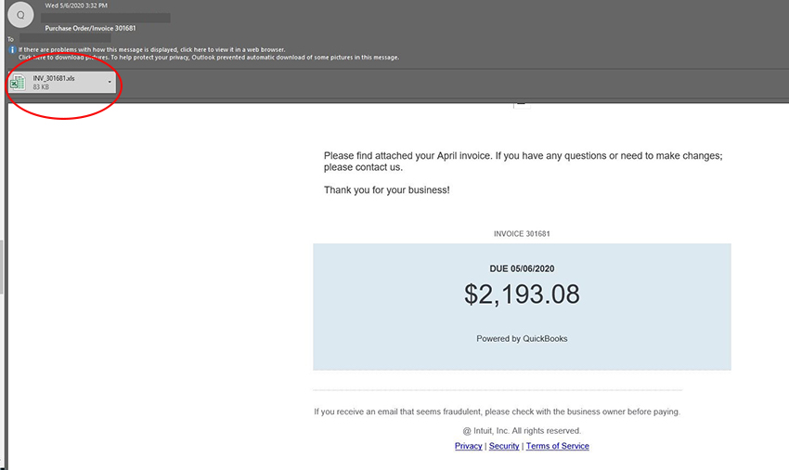
Task: Click the redacted sender name bar
Action: [106, 19]
